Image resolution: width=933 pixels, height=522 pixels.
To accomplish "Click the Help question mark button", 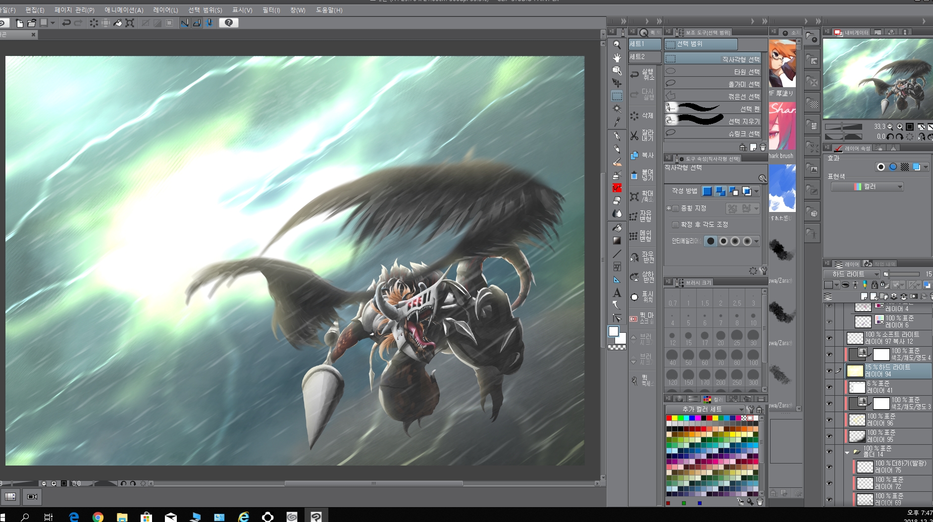I will [228, 23].
